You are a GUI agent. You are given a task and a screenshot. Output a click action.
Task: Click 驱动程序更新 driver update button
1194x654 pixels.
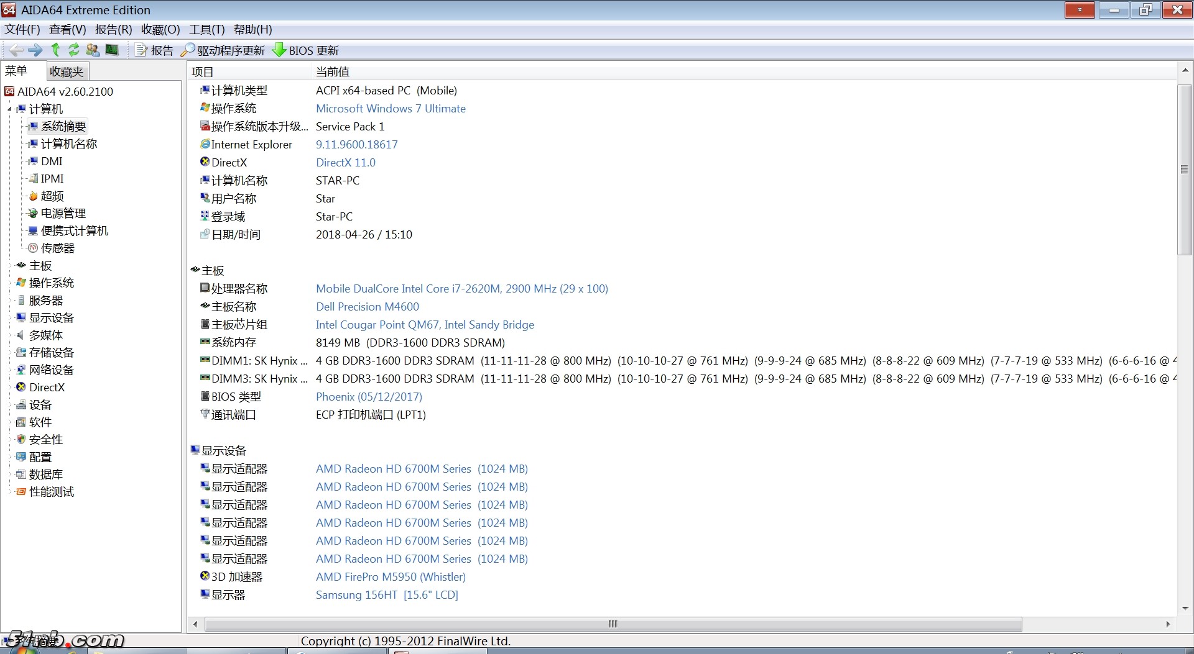tap(223, 50)
